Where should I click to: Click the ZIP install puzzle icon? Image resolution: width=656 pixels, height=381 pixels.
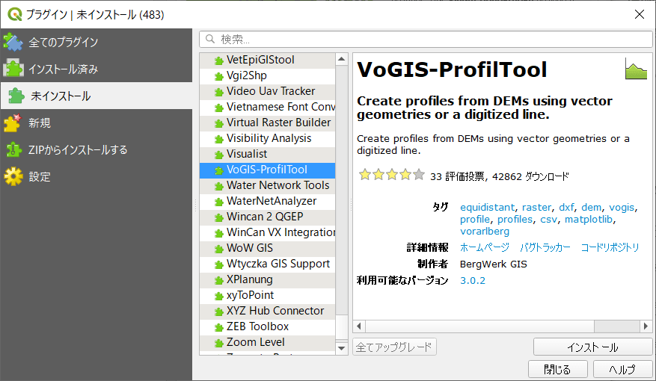[x=13, y=149]
